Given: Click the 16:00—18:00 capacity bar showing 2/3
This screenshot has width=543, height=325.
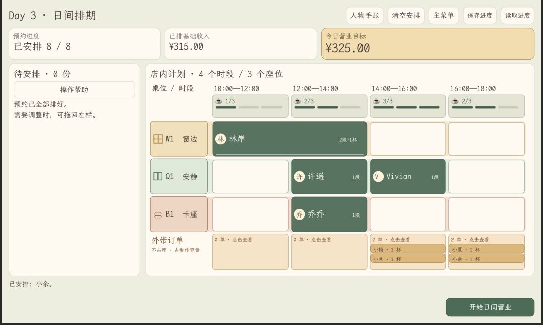Looking at the screenshot, I should 487,106.
